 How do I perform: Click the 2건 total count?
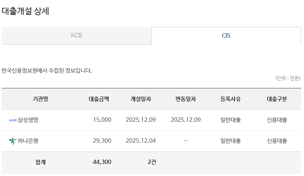[151, 162]
